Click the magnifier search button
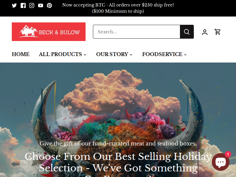The width and height of the screenshot is (236, 177). point(187,32)
